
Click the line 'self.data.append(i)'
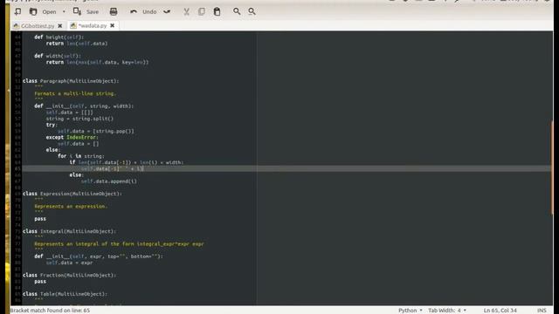[x=108, y=181]
